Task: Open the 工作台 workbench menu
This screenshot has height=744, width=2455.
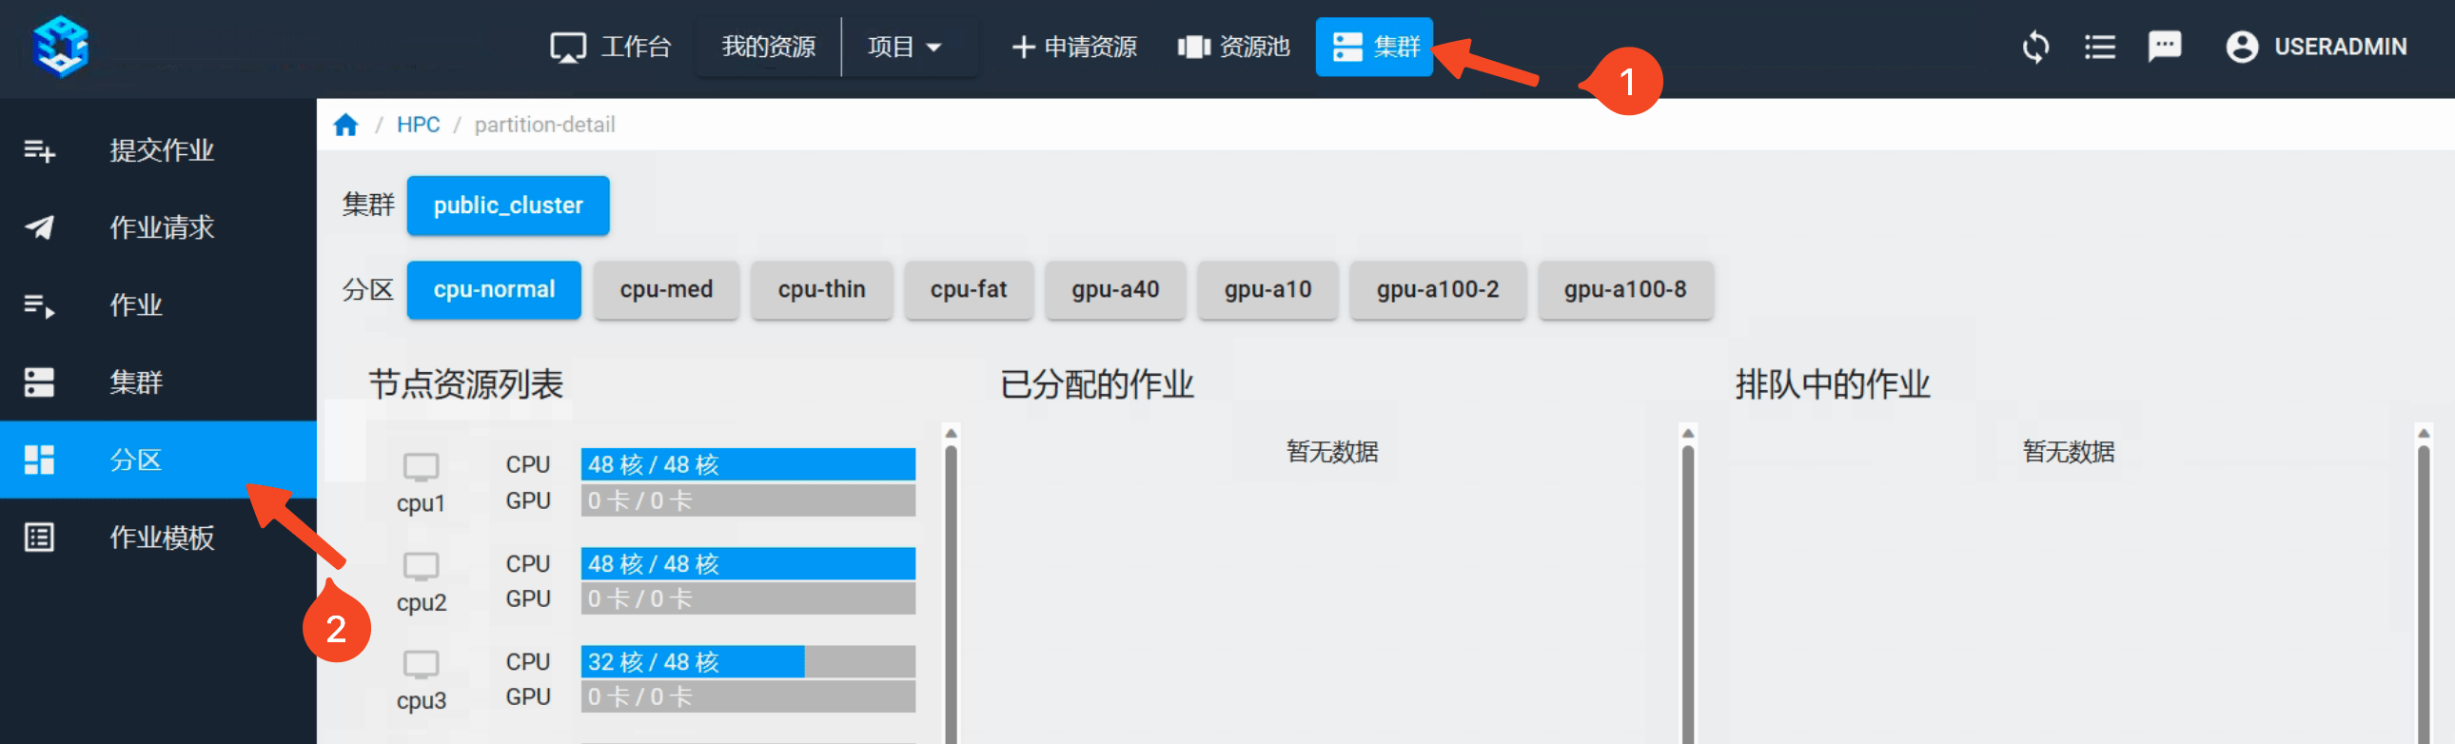Action: (x=611, y=47)
